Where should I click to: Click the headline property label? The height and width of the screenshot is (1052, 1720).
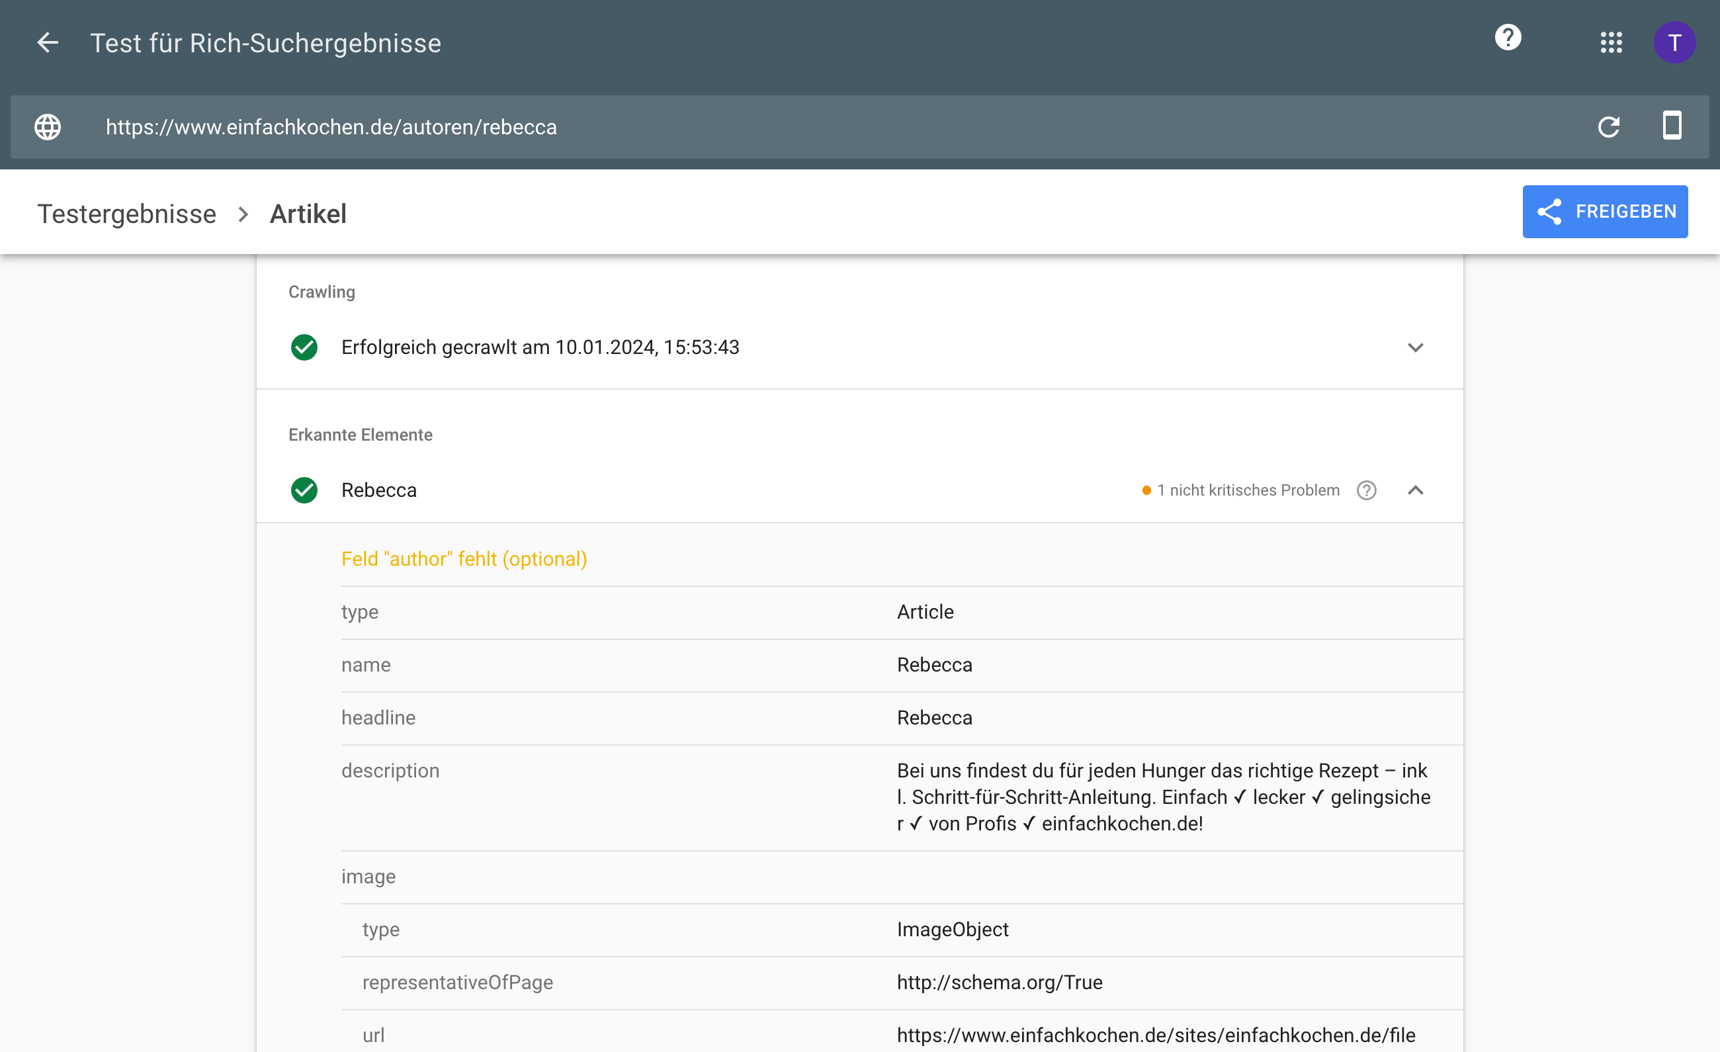coord(378,719)
